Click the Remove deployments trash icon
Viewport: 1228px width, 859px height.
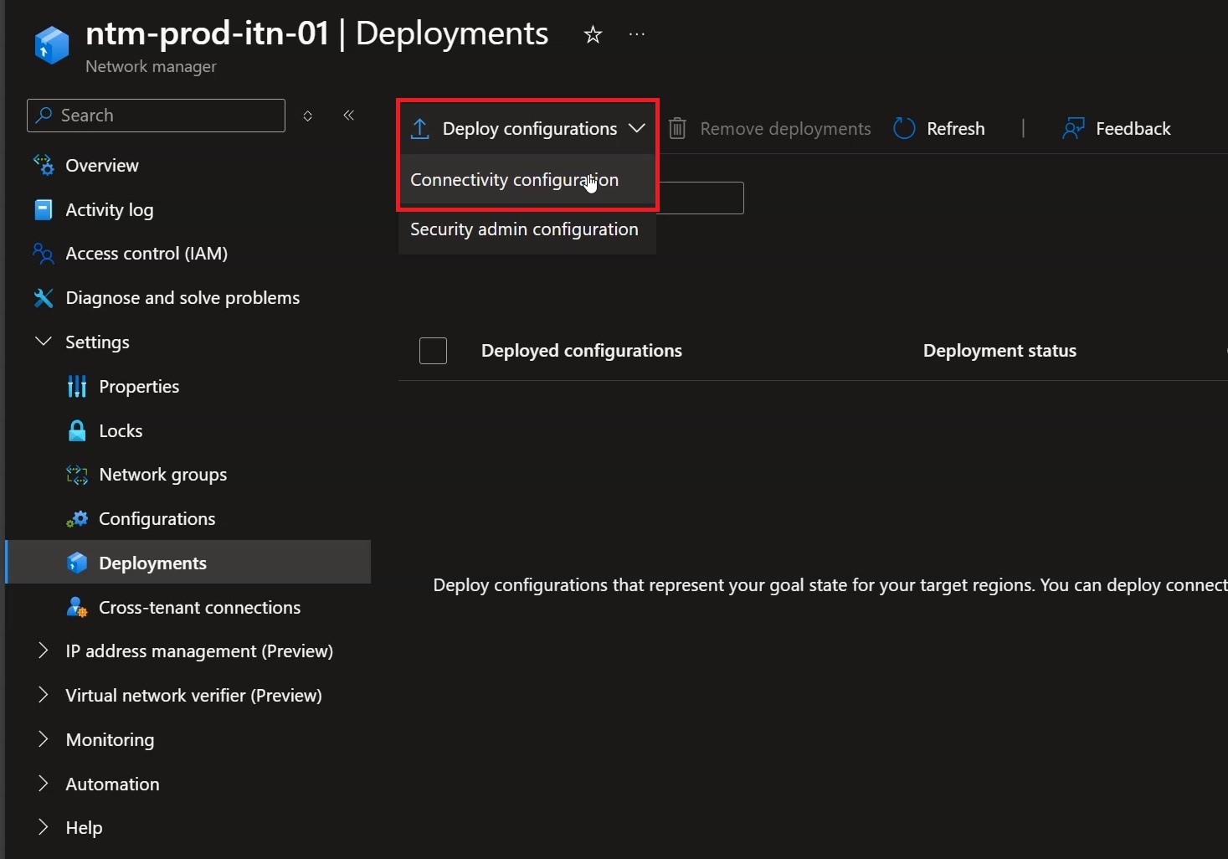pyautogui.click(x=678, y=128)
